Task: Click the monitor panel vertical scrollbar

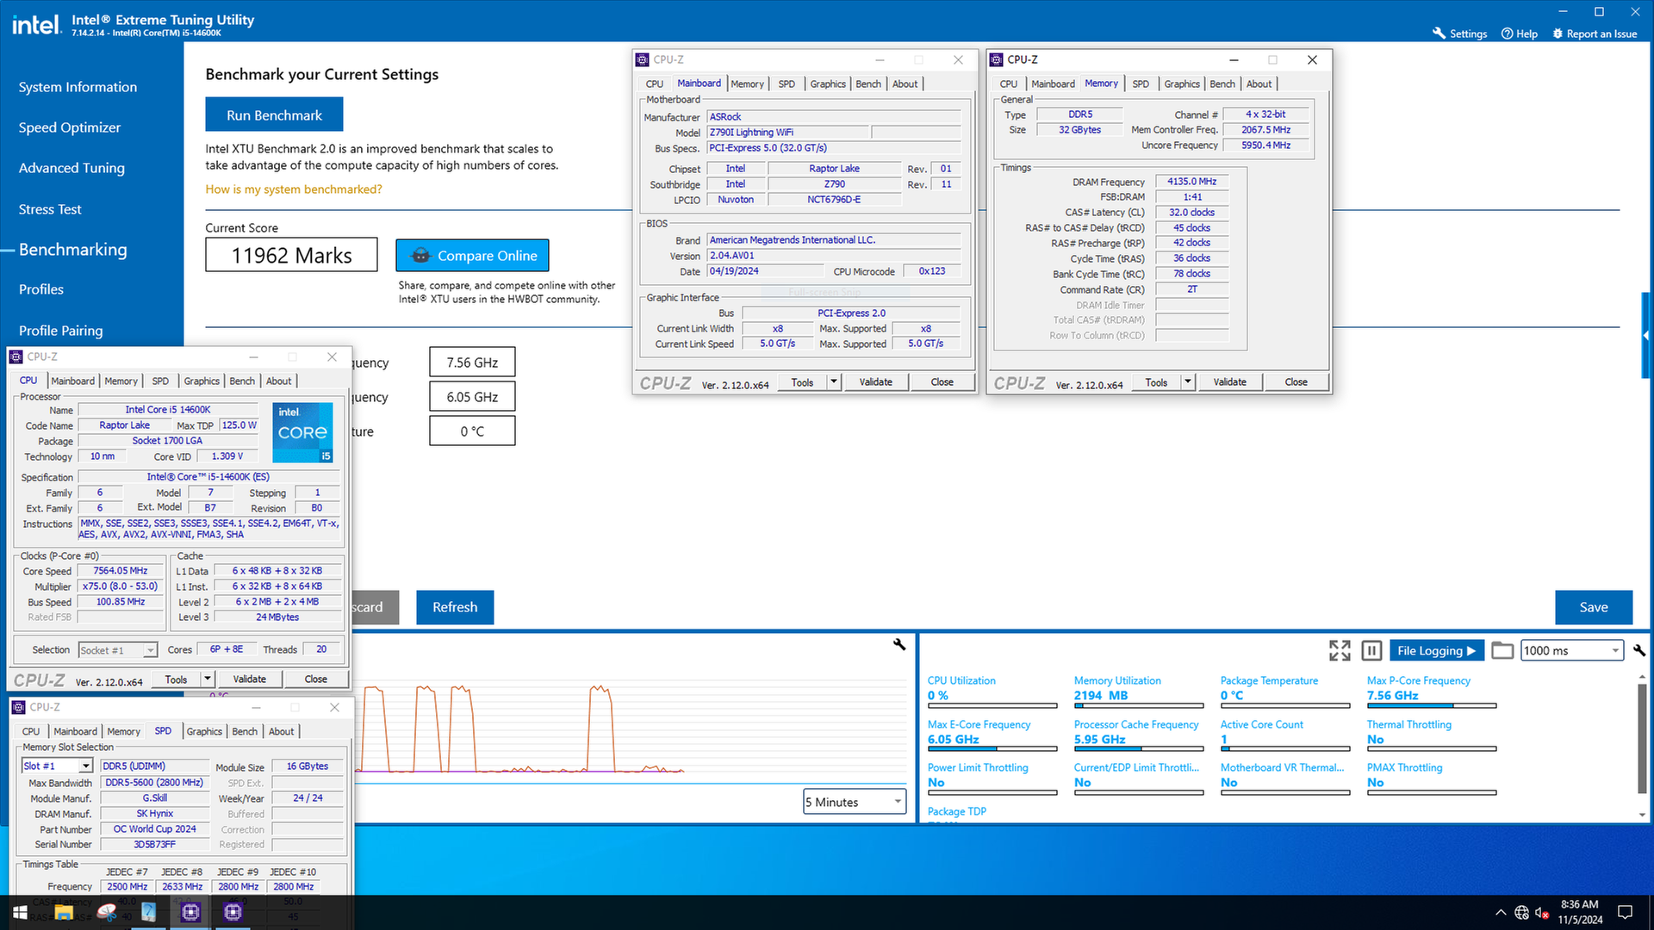Action: 1641,739
